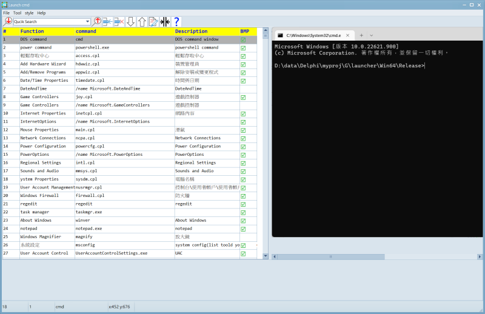Click the terminal horizontal scrollbar left arrow
The height and width of the screenshot is (314, 485).
point(275,256)
